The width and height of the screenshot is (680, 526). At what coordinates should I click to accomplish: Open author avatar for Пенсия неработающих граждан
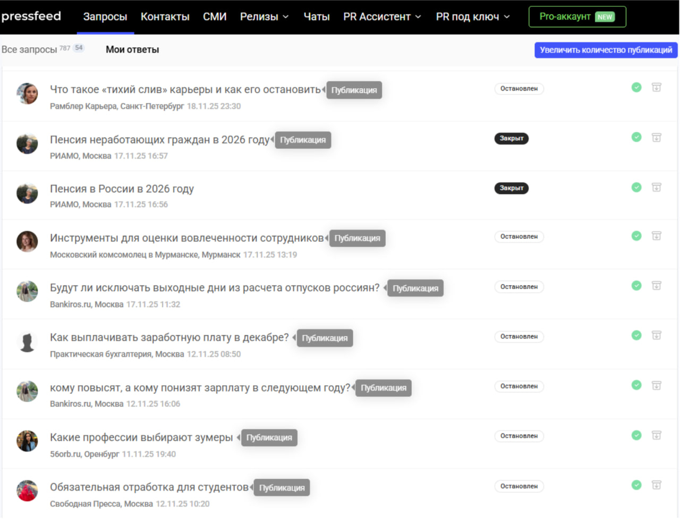(x=27, y=143)
